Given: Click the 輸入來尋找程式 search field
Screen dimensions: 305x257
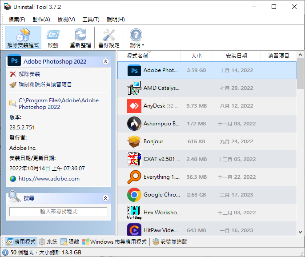Looking at the screenshot, I should [x=58, y=212].
